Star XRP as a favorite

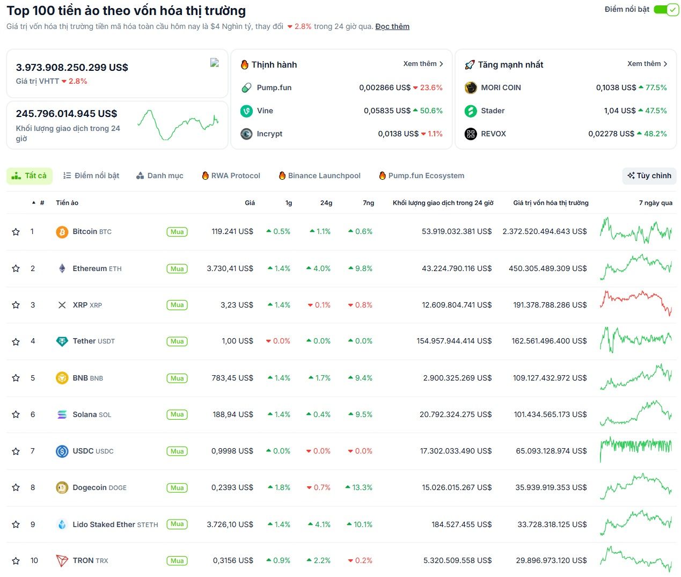16,305
